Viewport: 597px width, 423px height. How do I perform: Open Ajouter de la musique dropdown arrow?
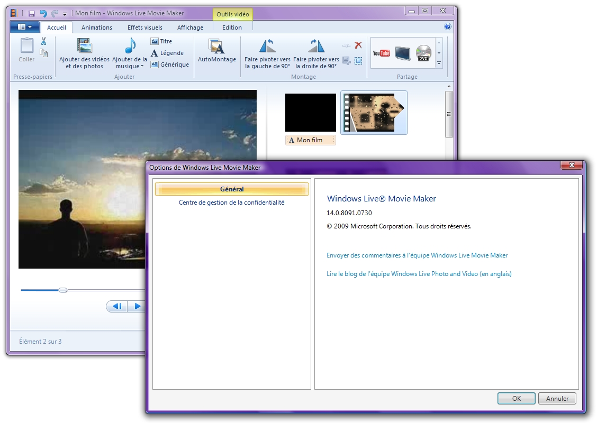142,66
